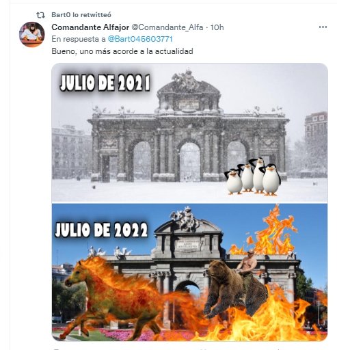Open Comandante Alfajor's profile avatar
The image size is (337, 350).
coord(31,34)
